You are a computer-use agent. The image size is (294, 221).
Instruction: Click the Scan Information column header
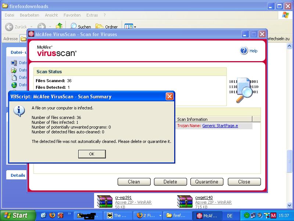[214, 119]
